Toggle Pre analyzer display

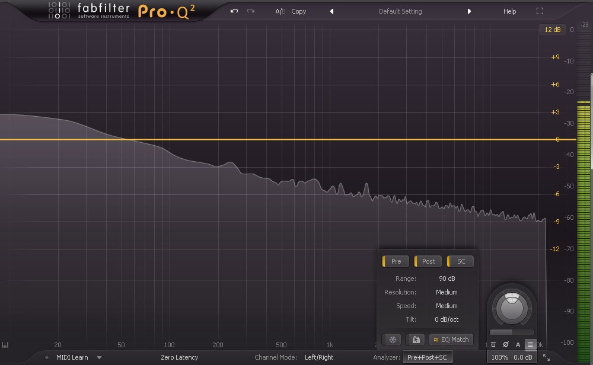(x=396, y=261)
